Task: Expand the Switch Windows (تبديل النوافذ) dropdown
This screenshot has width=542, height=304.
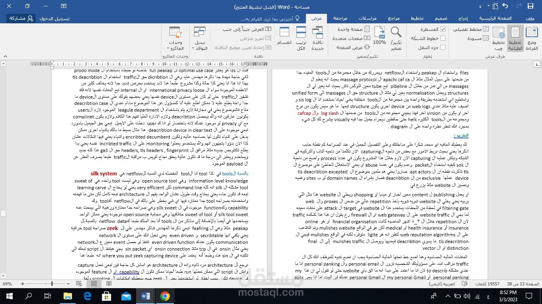Action: click(200, 38)
